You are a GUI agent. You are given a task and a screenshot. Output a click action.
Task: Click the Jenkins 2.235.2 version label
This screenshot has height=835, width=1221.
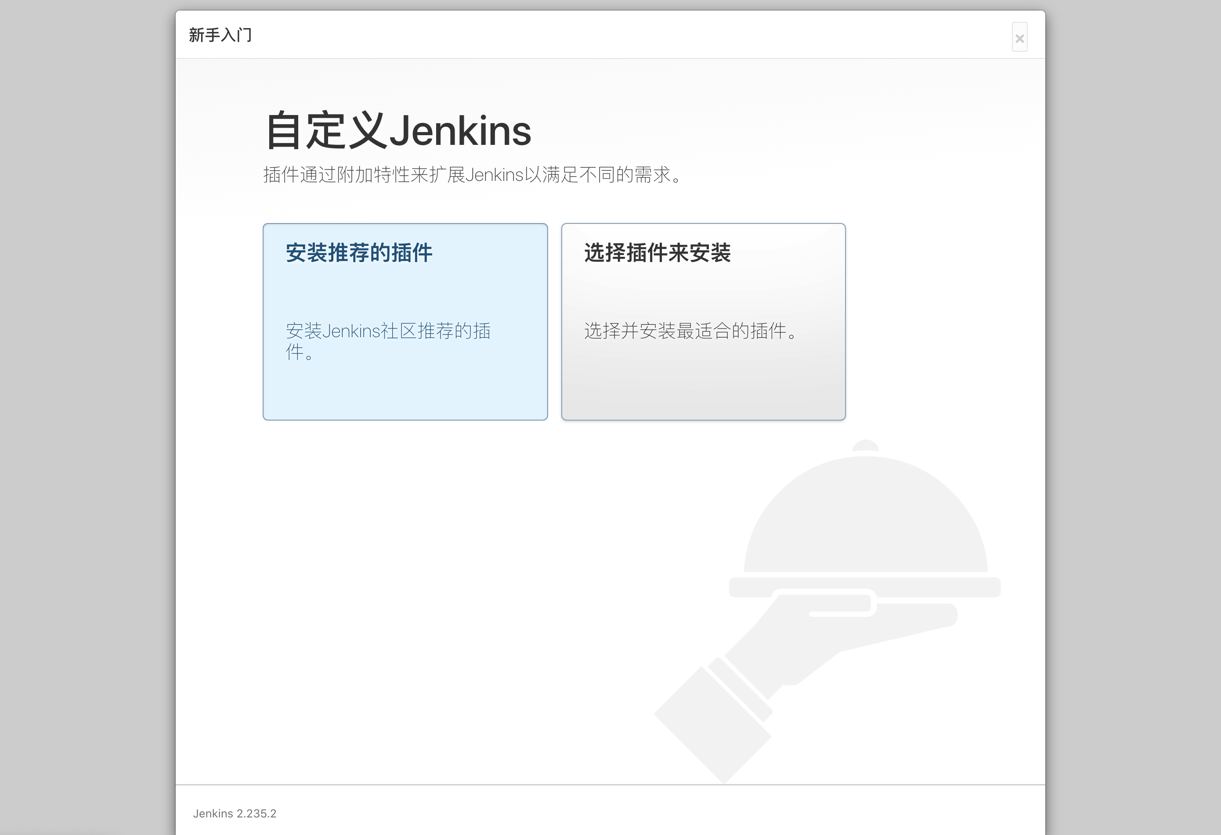coord(235,813)
